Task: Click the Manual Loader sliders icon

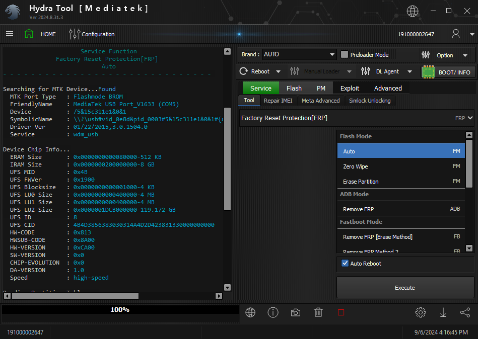Action: (x=295, y=71)
